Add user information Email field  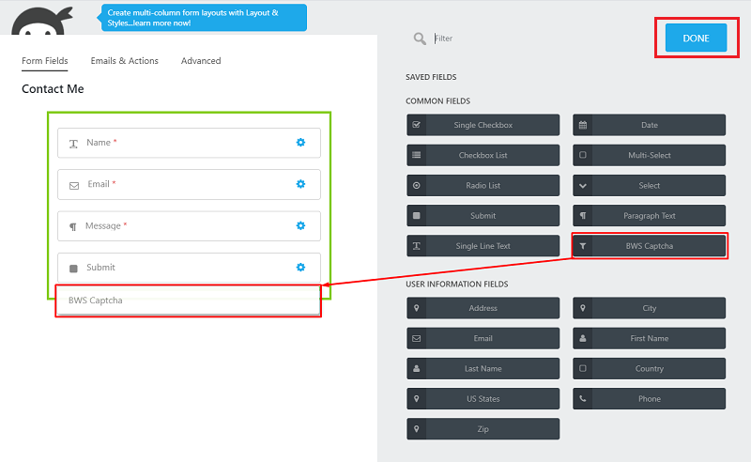[x=483, y=338]
